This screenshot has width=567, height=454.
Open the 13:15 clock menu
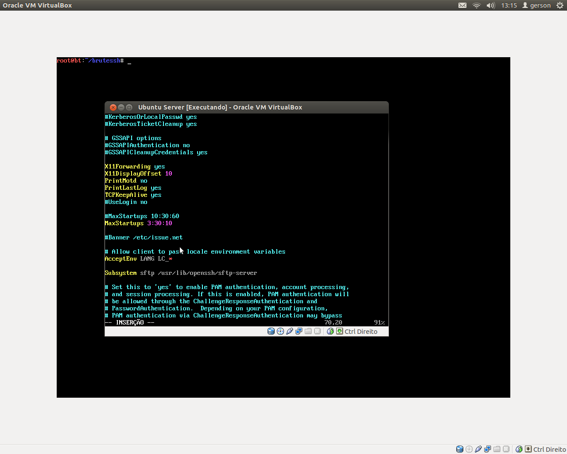click(x=509, y=5)
